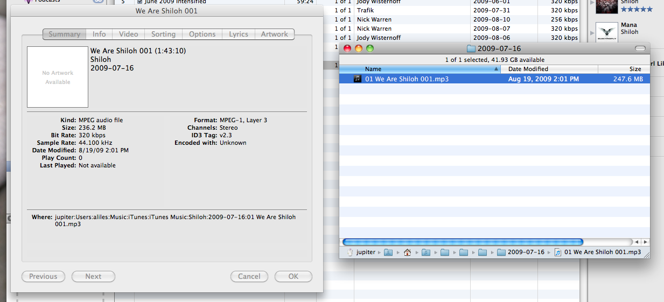The width and height of the screenshot is (664, 302).
Task: Click the Music folder icon in path bar
Action: click(425, 252)
